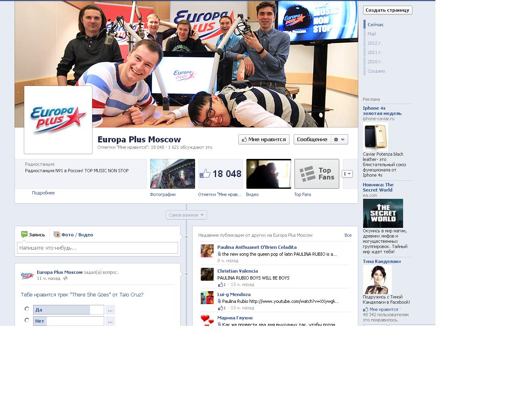
Task: Open the Видео thumbnail
Action: pyautogui.click(x=269, y=174)
